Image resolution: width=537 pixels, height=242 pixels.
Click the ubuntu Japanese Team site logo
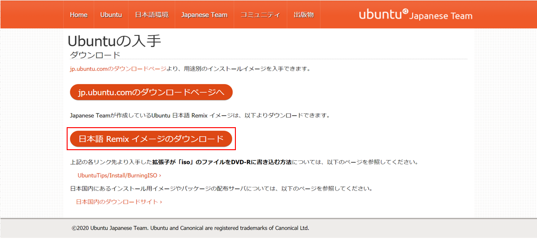(x=416, y=15)
